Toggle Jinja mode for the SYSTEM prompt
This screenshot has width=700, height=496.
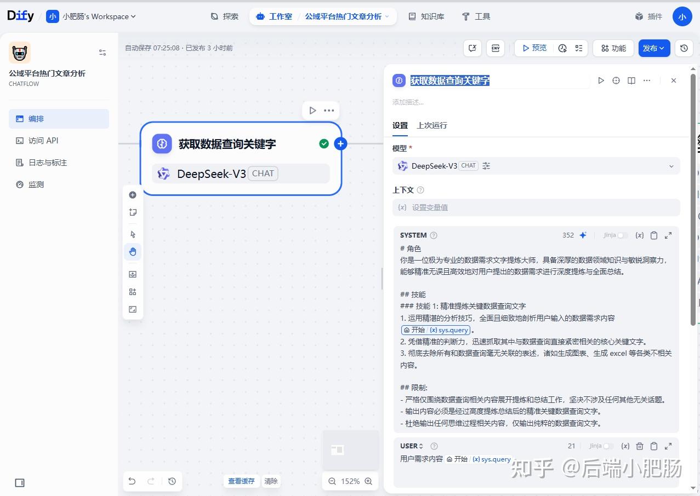coord(622,235)
